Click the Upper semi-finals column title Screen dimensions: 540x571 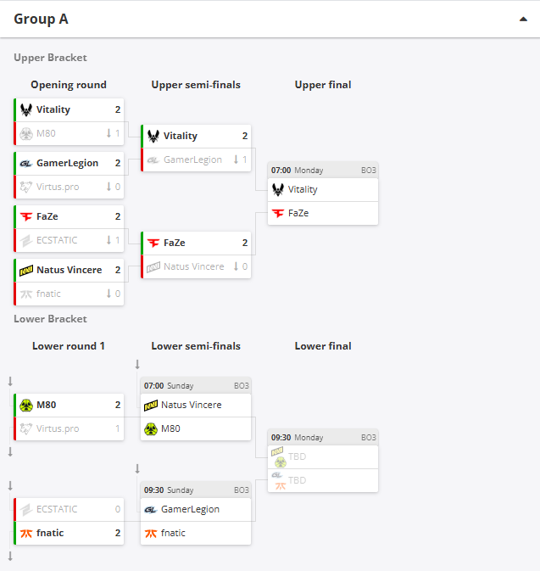click(196, 85)
